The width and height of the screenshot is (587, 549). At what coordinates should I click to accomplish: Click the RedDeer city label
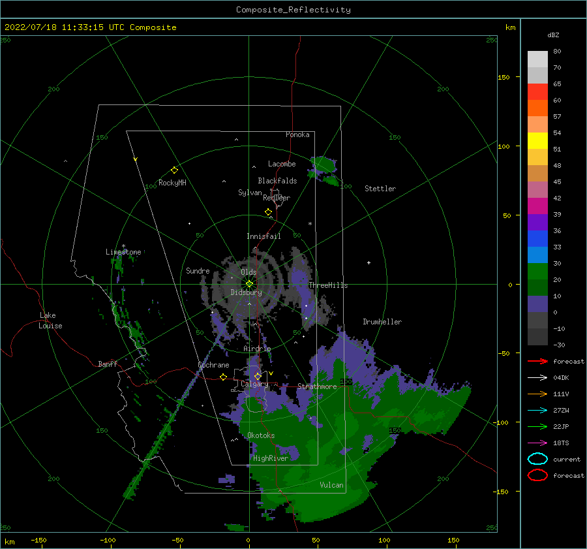[277, 198]
